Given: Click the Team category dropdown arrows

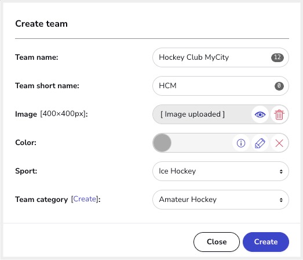Looking at the screenshot, I should (281, 200).
